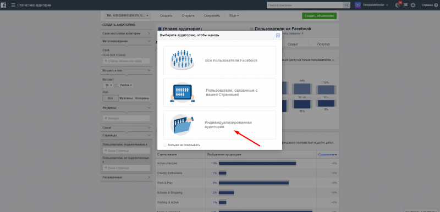Switch to the Семья tab
Viewport: 440px width, 212px height.
click(293, 44)
